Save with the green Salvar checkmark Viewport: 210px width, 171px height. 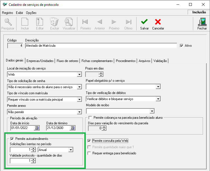pos(144,22)
